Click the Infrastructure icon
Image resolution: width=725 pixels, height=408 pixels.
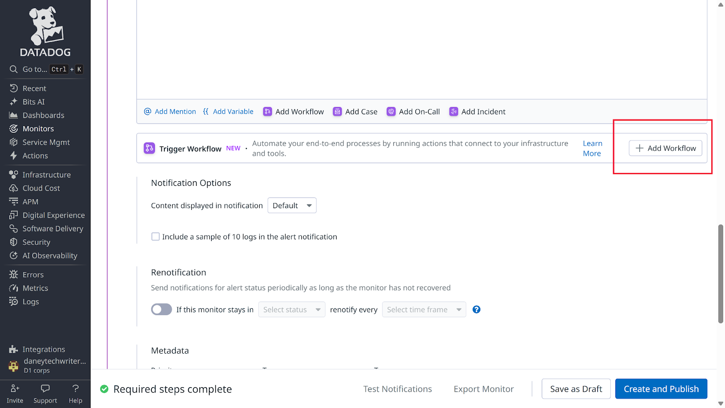(14, 175)
